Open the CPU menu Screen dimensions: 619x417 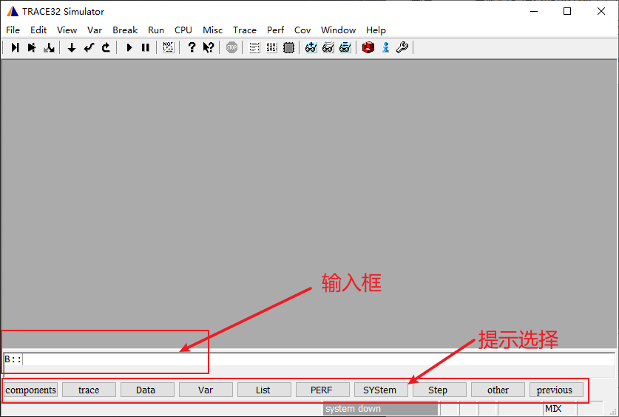coord(183,30)
